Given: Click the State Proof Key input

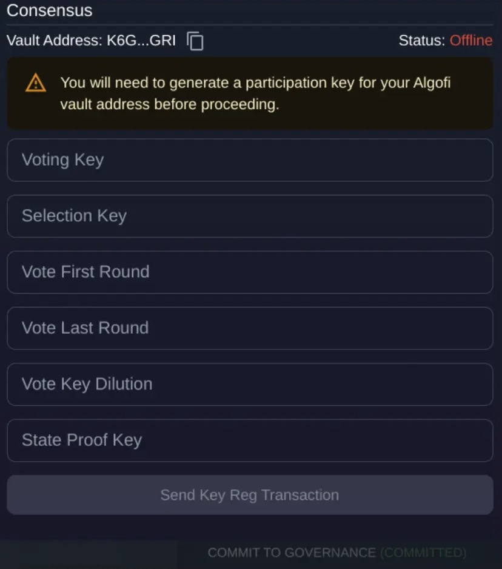Looking at the screenshot, I should click(x=250, y=440).
